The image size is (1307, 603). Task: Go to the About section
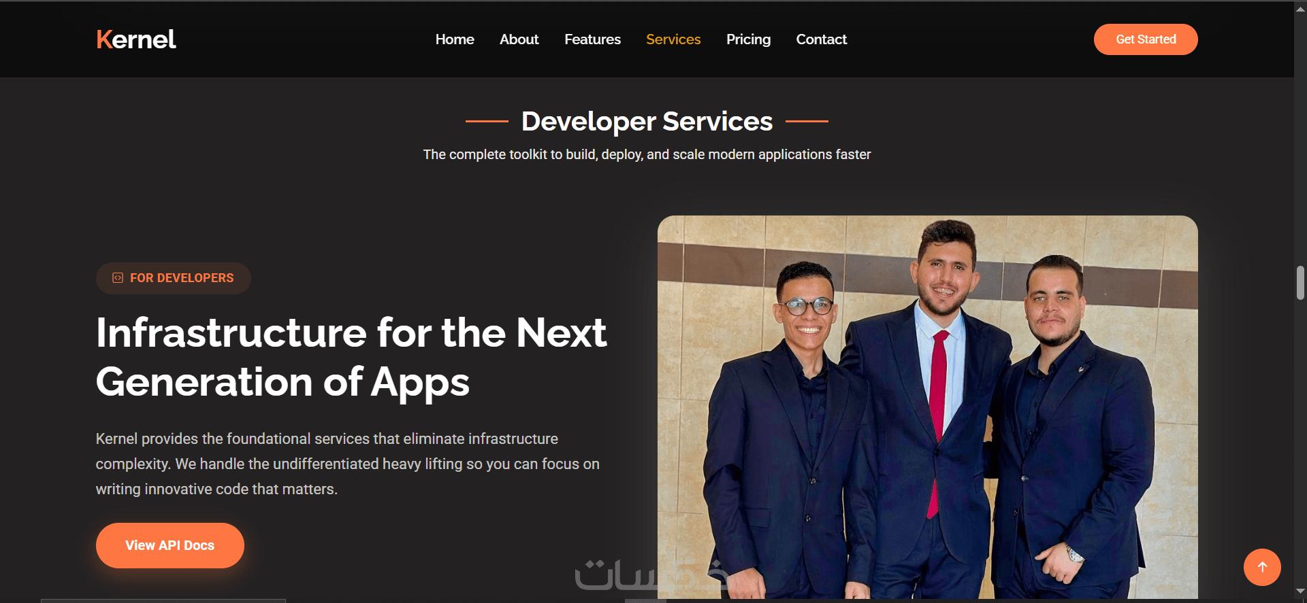519,39
